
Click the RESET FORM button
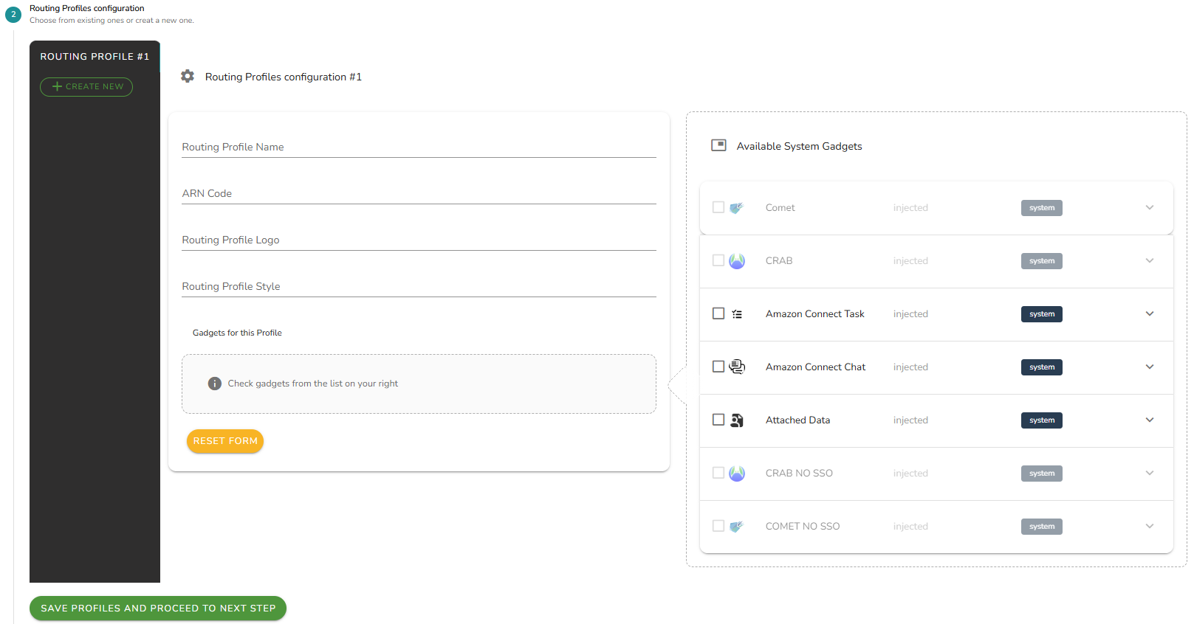click(x=225, y=441)
